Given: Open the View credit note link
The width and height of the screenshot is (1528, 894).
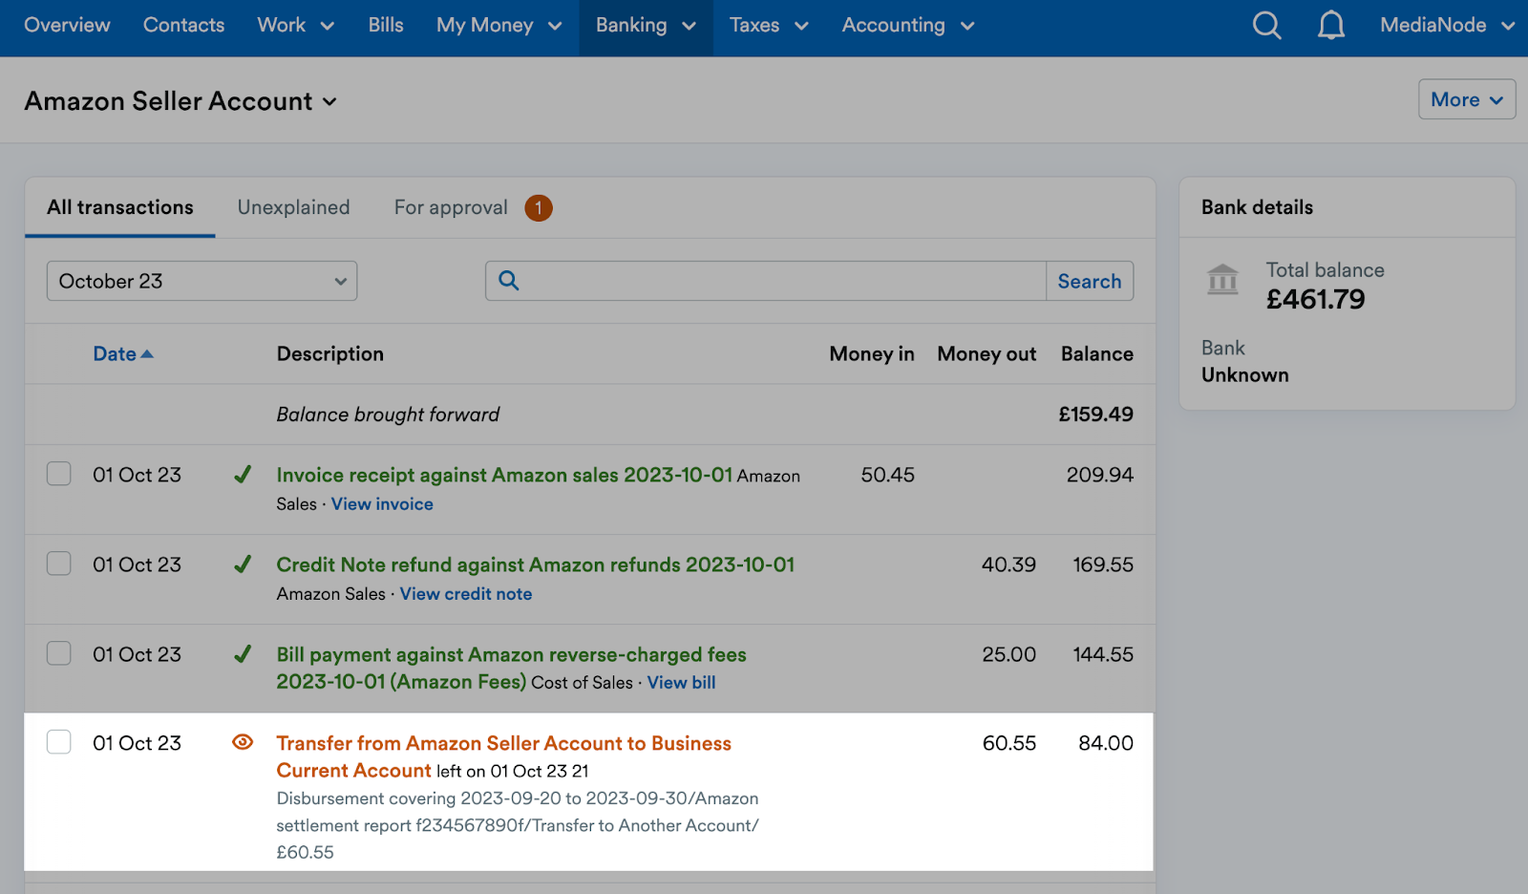Looking at the screenshot, I should [x=466, y=594].
